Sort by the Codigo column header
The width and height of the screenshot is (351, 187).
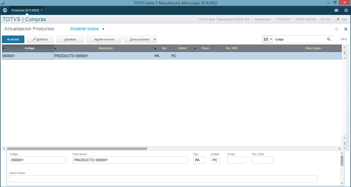tap(29, 48)
